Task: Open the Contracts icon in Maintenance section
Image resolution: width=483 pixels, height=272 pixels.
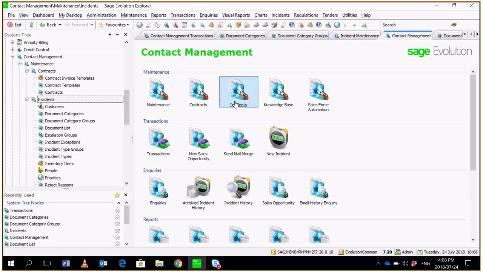Action: [198, 93]
